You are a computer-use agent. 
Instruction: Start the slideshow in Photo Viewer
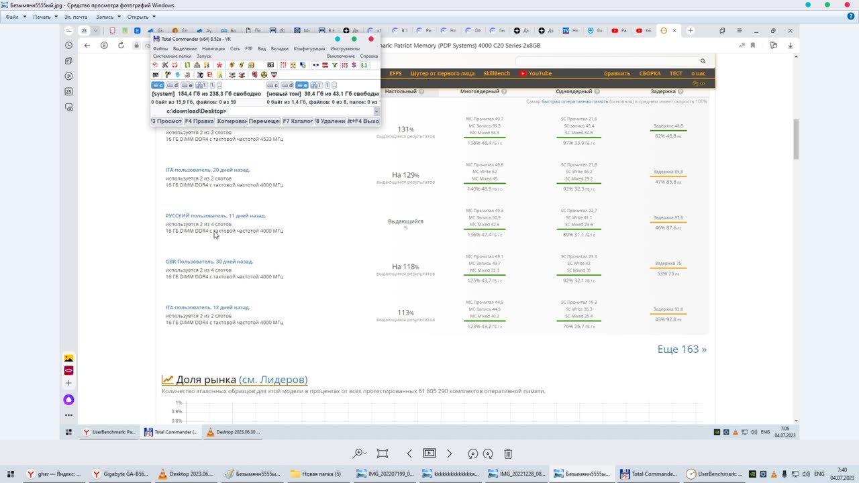pos(429,453)
